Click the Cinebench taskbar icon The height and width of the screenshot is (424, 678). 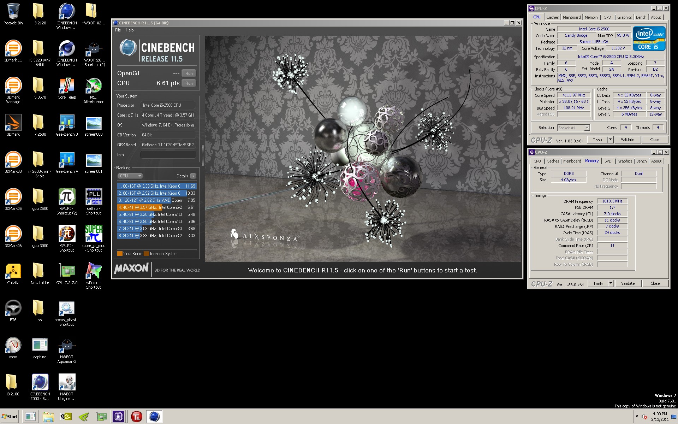click(x=154, y=417)
